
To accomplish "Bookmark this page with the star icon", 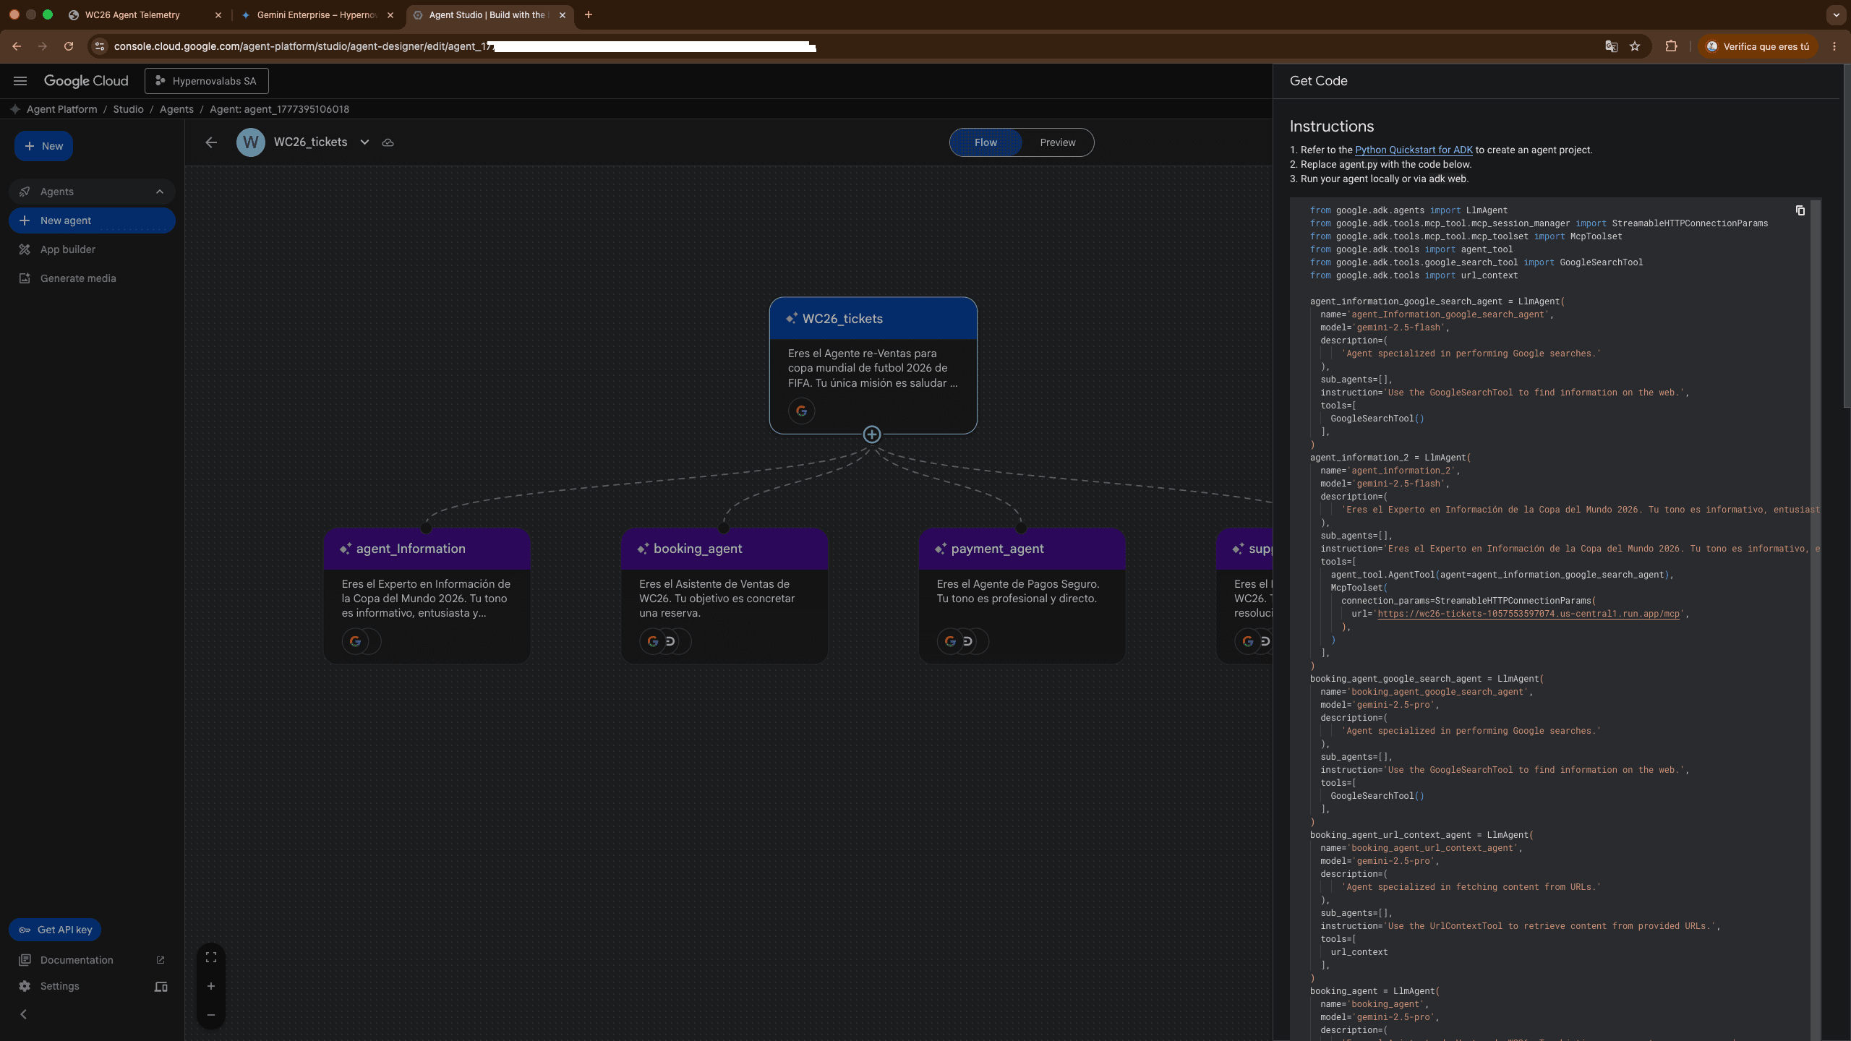I will (x=1635, y=46).
